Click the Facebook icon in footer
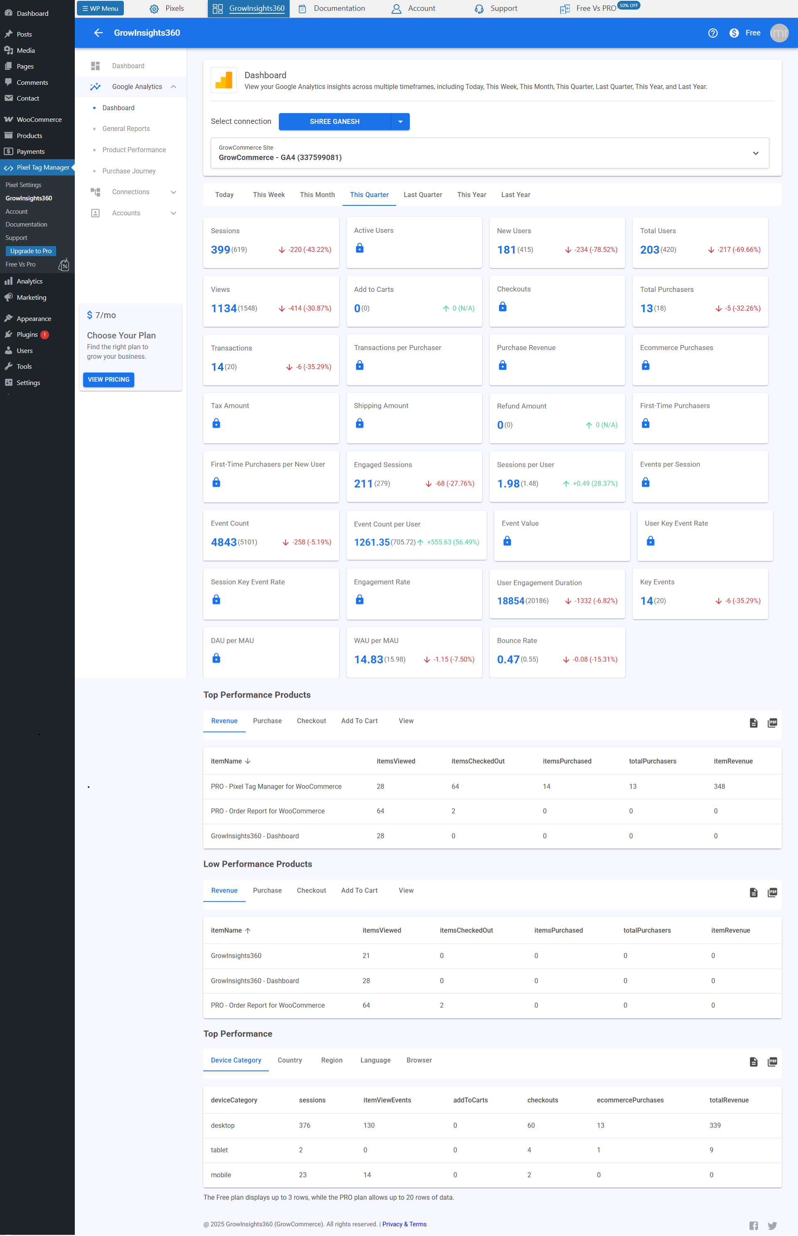 [x=754, y=1225]
